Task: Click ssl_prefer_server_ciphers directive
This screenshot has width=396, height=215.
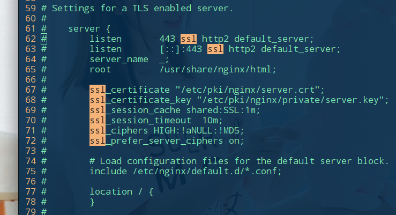Action: (156, 140)
